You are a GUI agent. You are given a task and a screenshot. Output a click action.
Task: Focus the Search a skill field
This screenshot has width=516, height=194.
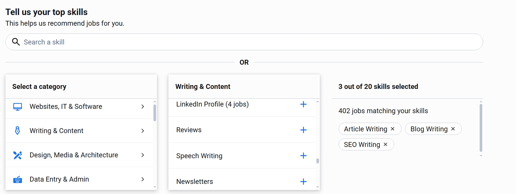244,42
